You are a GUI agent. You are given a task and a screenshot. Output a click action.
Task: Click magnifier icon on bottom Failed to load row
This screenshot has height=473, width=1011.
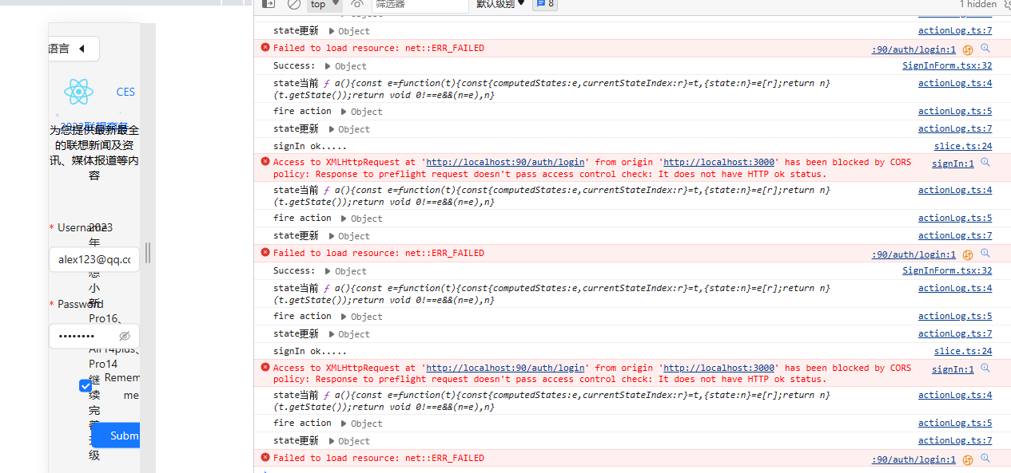point(985,459)
